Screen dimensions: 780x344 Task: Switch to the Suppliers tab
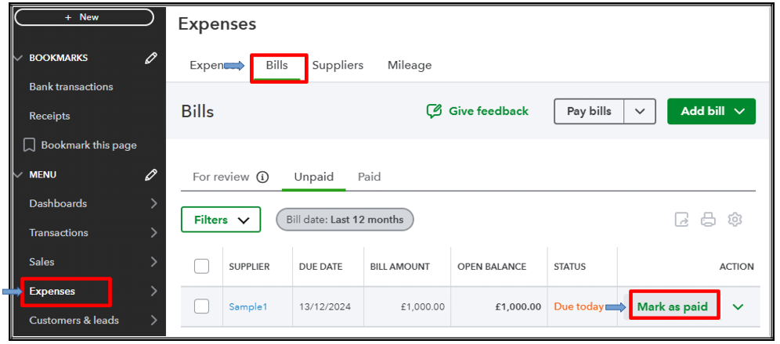coord(338,66)
